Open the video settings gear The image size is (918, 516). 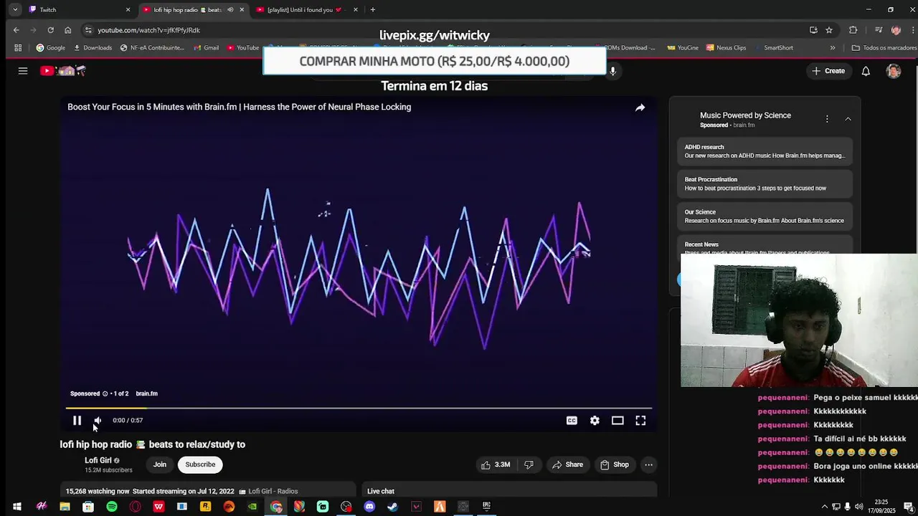pyautogui.click(x=595, y=421)
